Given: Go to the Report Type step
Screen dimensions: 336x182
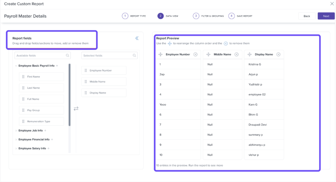Looking at the screenshot, I should pos(125,16).
